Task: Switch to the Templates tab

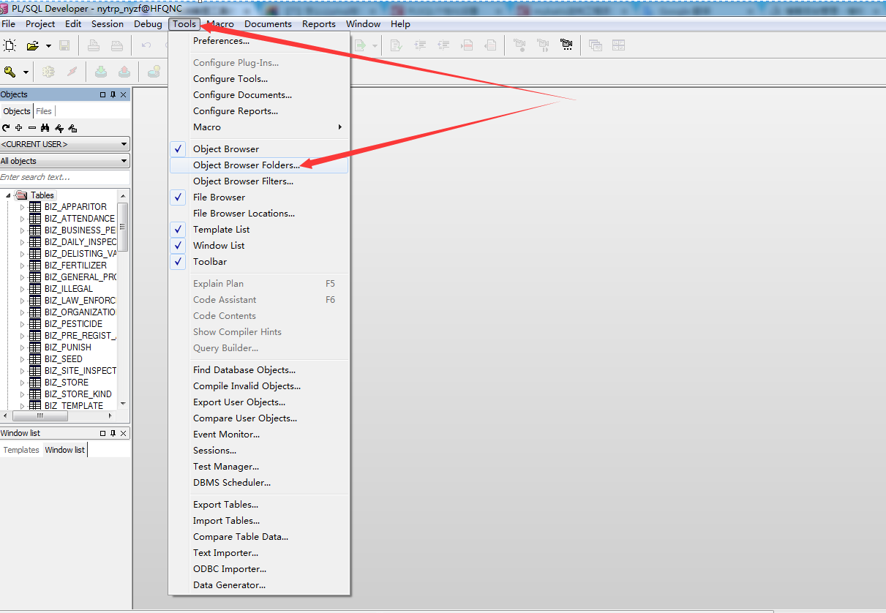Action: point(21,450)
